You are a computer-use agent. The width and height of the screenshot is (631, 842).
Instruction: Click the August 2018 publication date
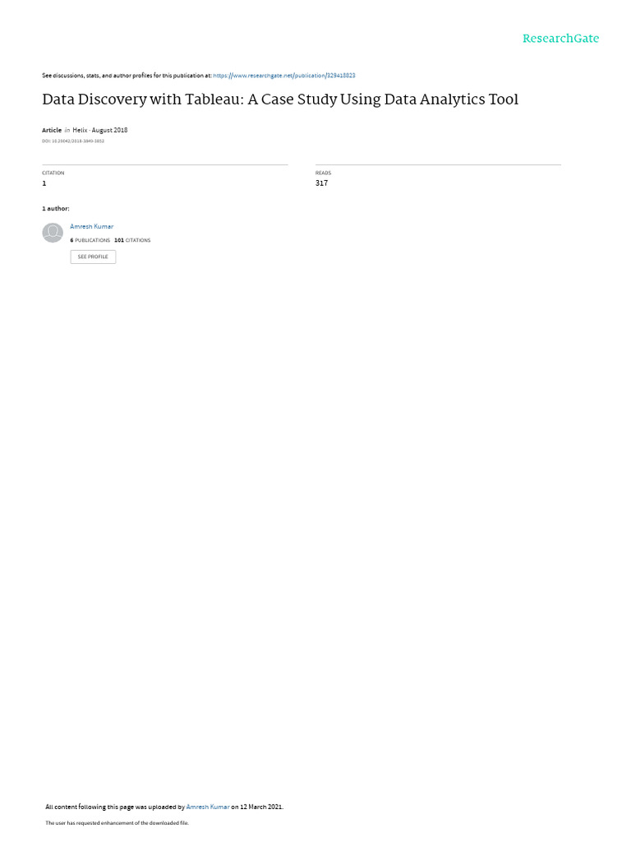point(109,130)
